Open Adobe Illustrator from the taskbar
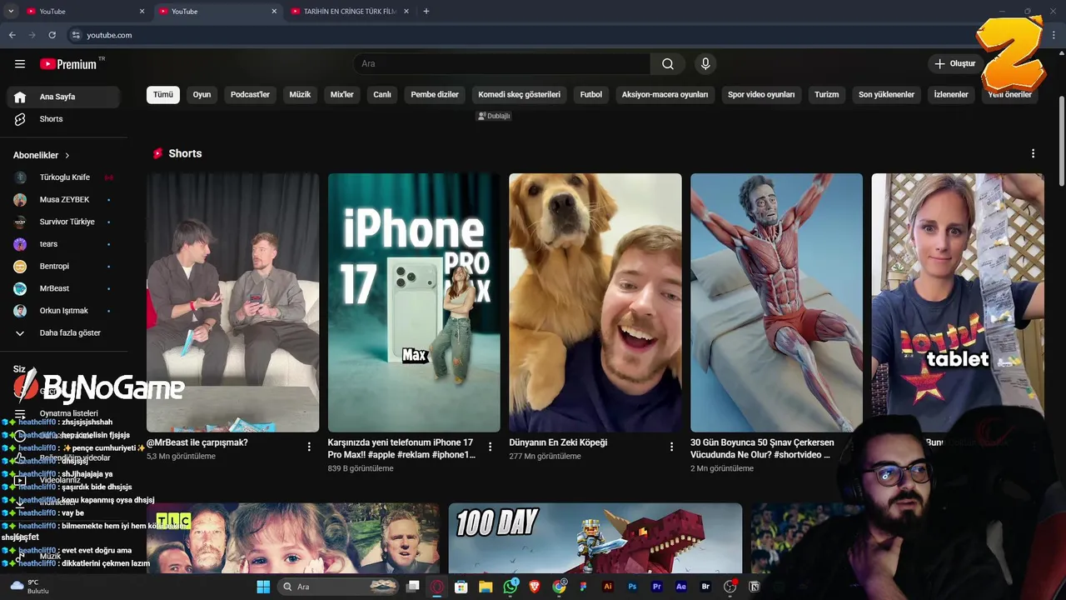 pyautogui.click(x=607, y=587)
